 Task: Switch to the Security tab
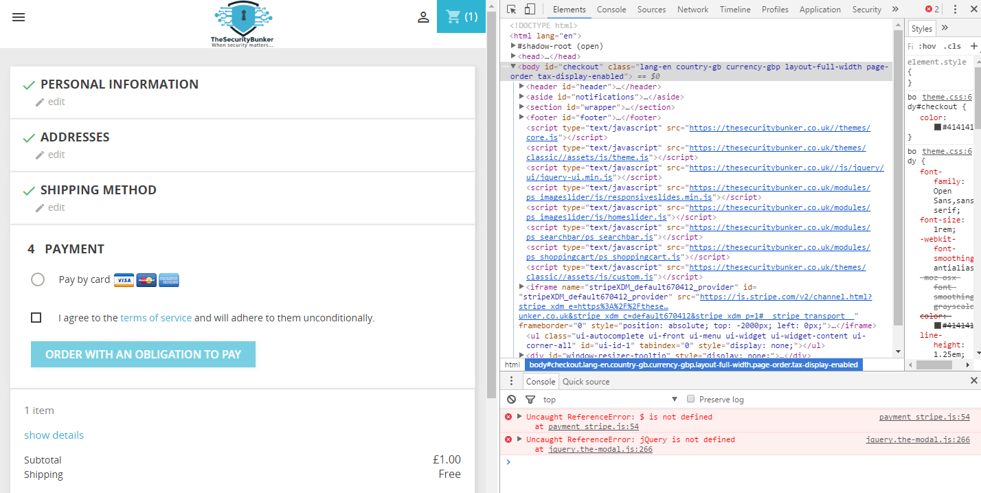[x=867, y=9]
